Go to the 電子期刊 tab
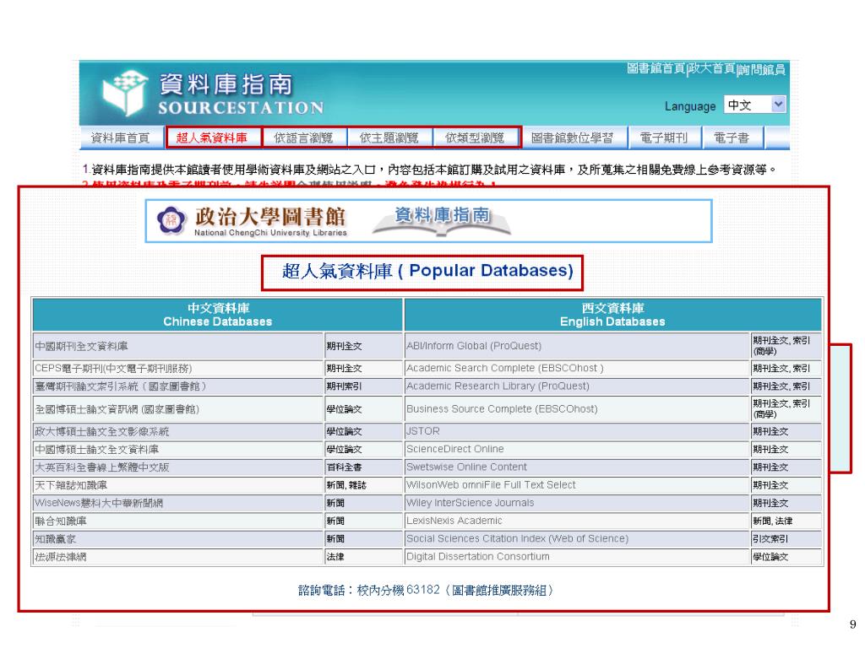Viewport: 865px width, 648px height. 664,138
